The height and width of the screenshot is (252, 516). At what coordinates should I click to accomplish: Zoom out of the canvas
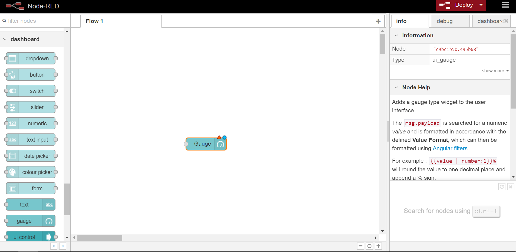point(360,246)
